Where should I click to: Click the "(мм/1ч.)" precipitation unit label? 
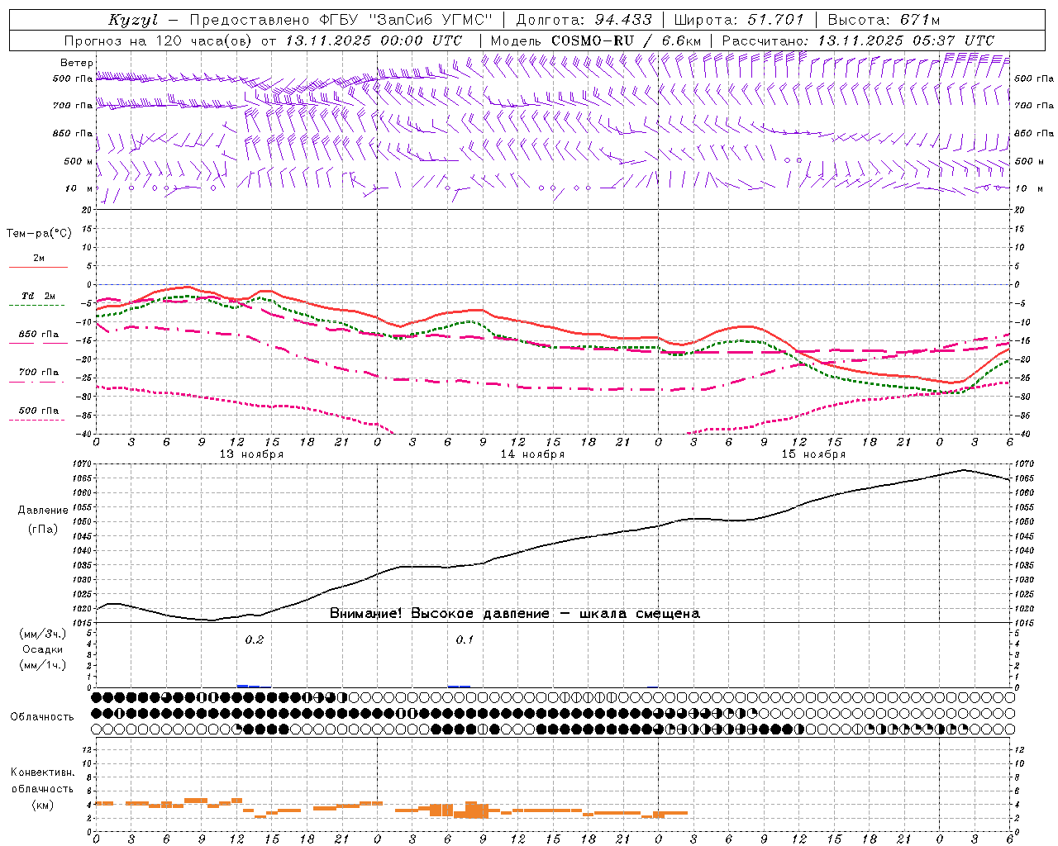tap(42, 665)
